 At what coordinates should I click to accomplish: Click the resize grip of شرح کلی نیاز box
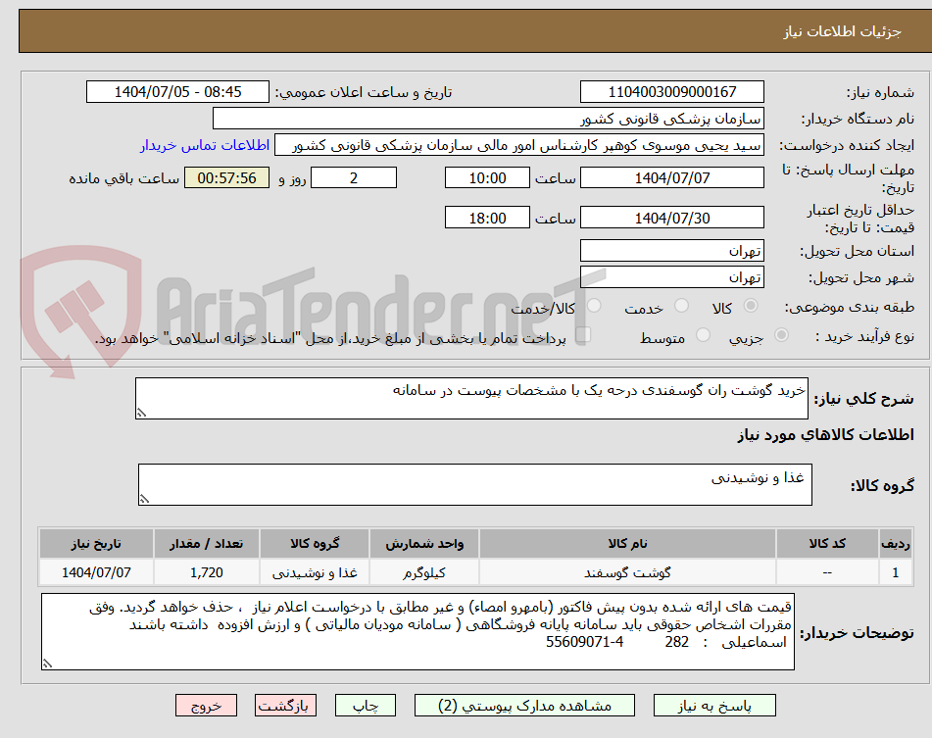click(141, 413)
